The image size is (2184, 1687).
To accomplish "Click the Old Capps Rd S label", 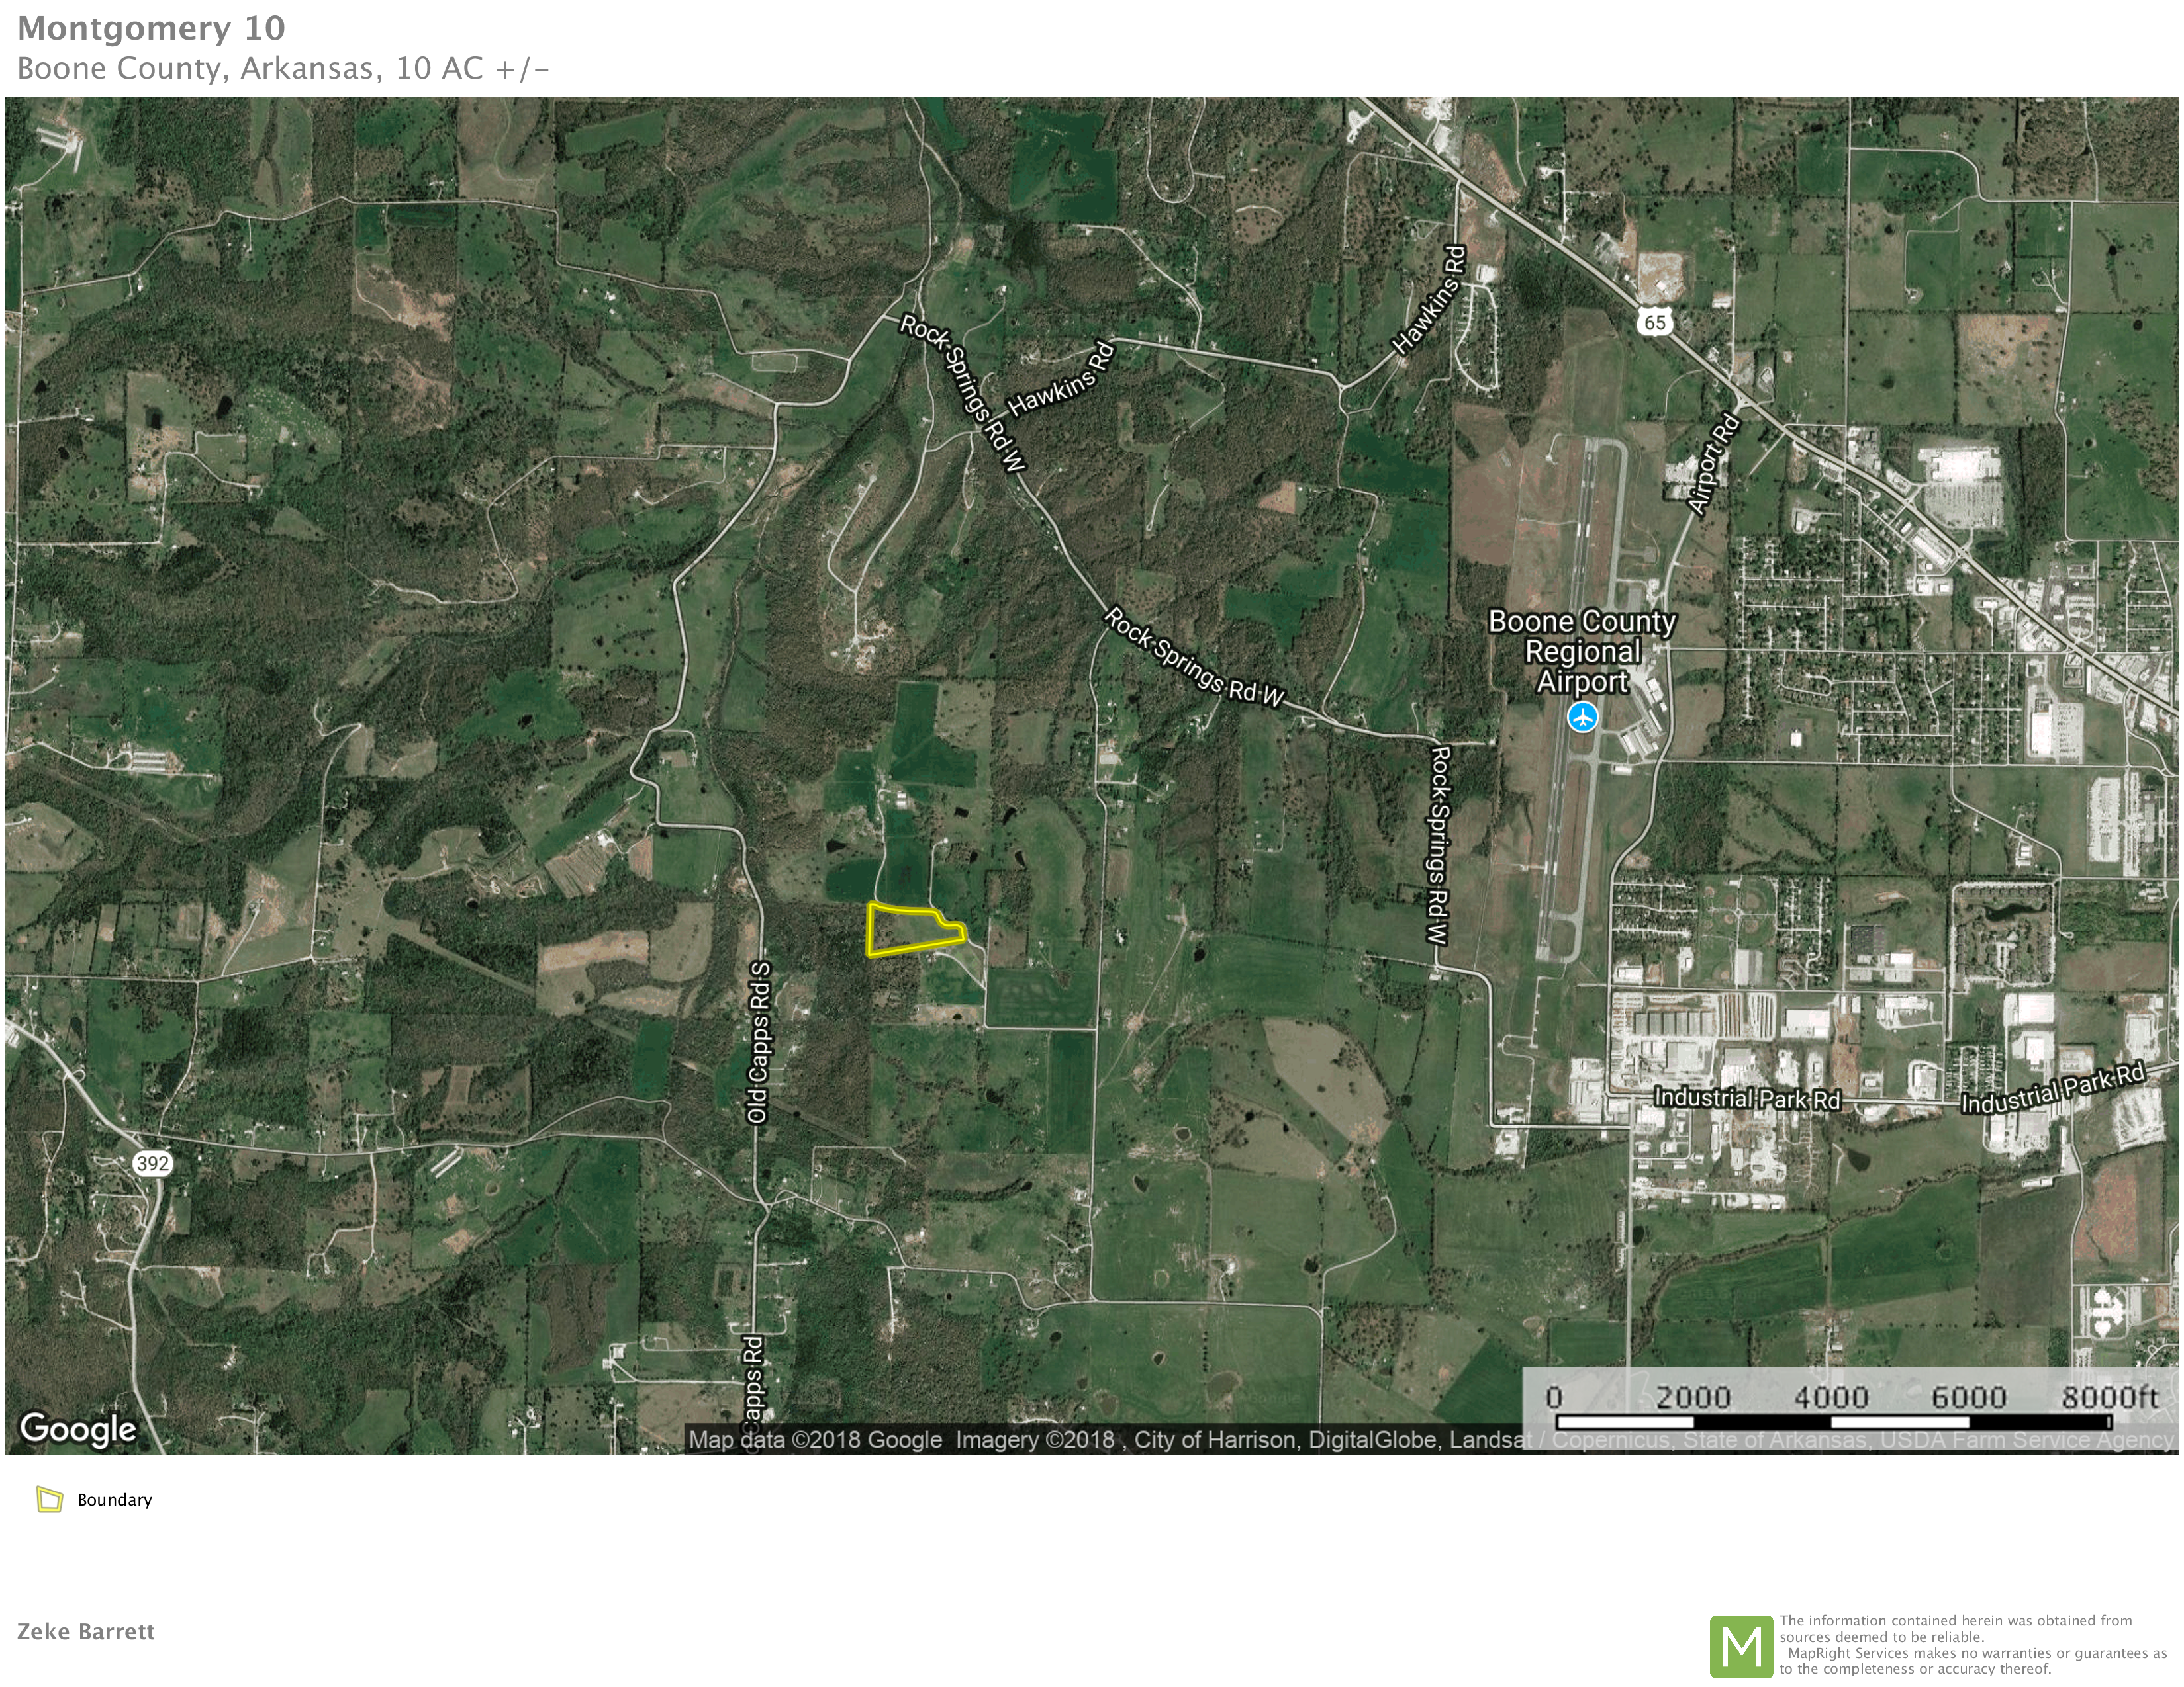I will (x=759, y=1043).
